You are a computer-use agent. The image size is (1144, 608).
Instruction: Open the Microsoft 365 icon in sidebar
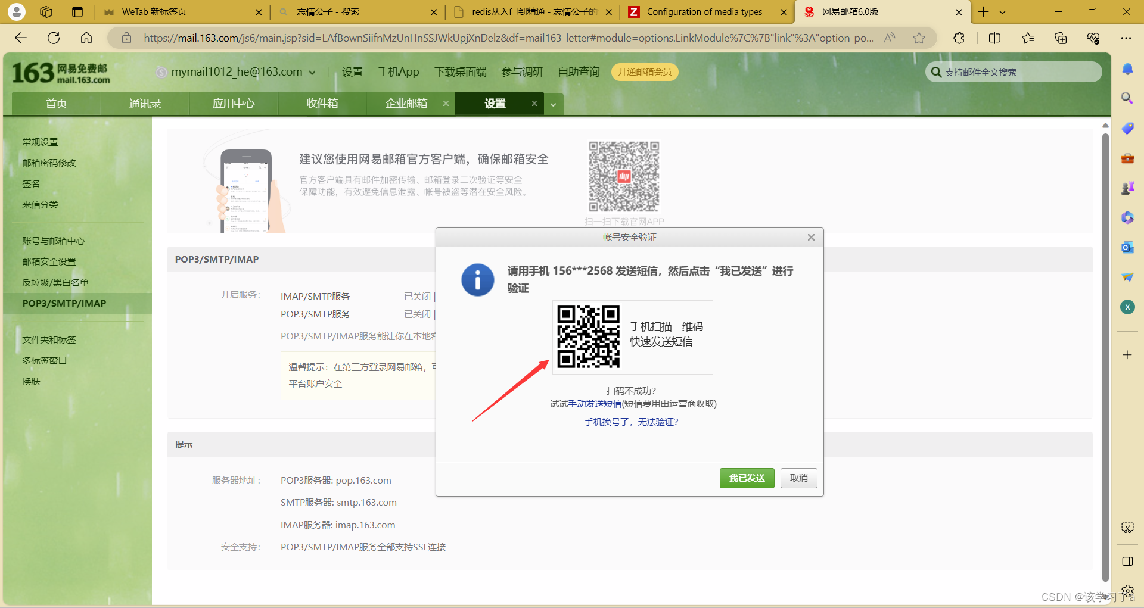[1127, 217]
